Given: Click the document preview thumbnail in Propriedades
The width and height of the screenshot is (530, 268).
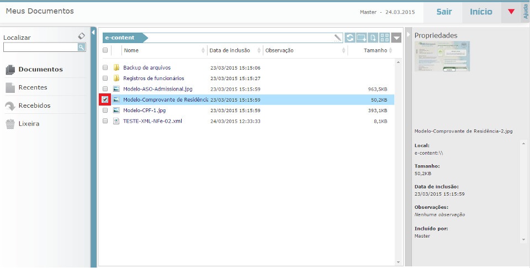Looking at the screenshot, I should [442, 56].
